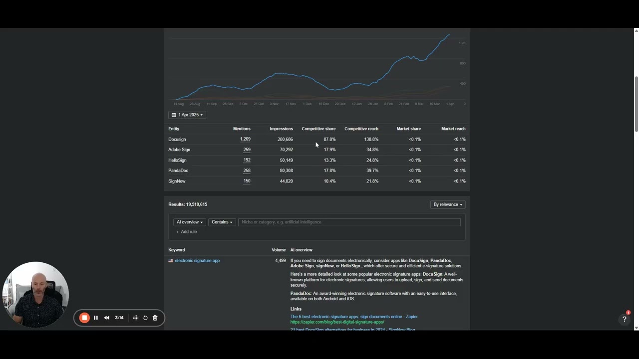The width and height of the screenshot is (639, 359).
Task: Open the AI overview filter dropdown
Action: [189, 222]
